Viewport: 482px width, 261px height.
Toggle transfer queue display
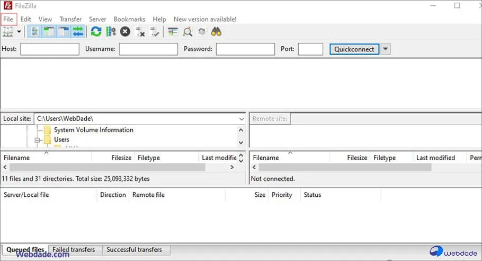pos(78,32)
